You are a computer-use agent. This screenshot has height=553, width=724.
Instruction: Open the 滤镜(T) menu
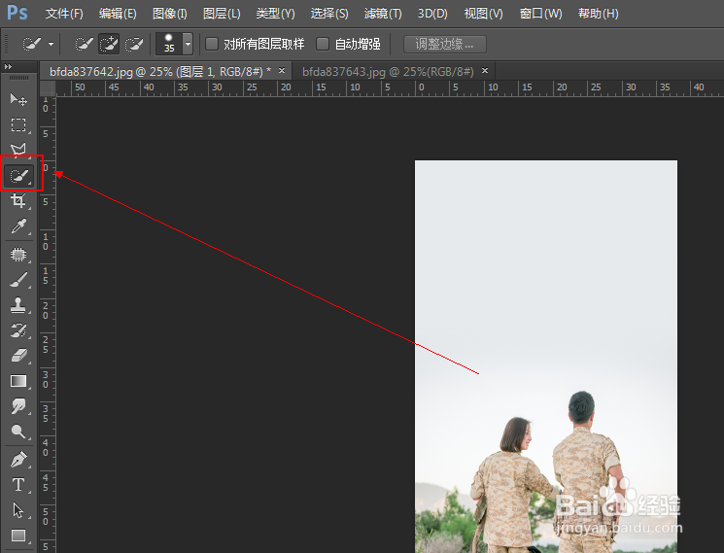383,14
